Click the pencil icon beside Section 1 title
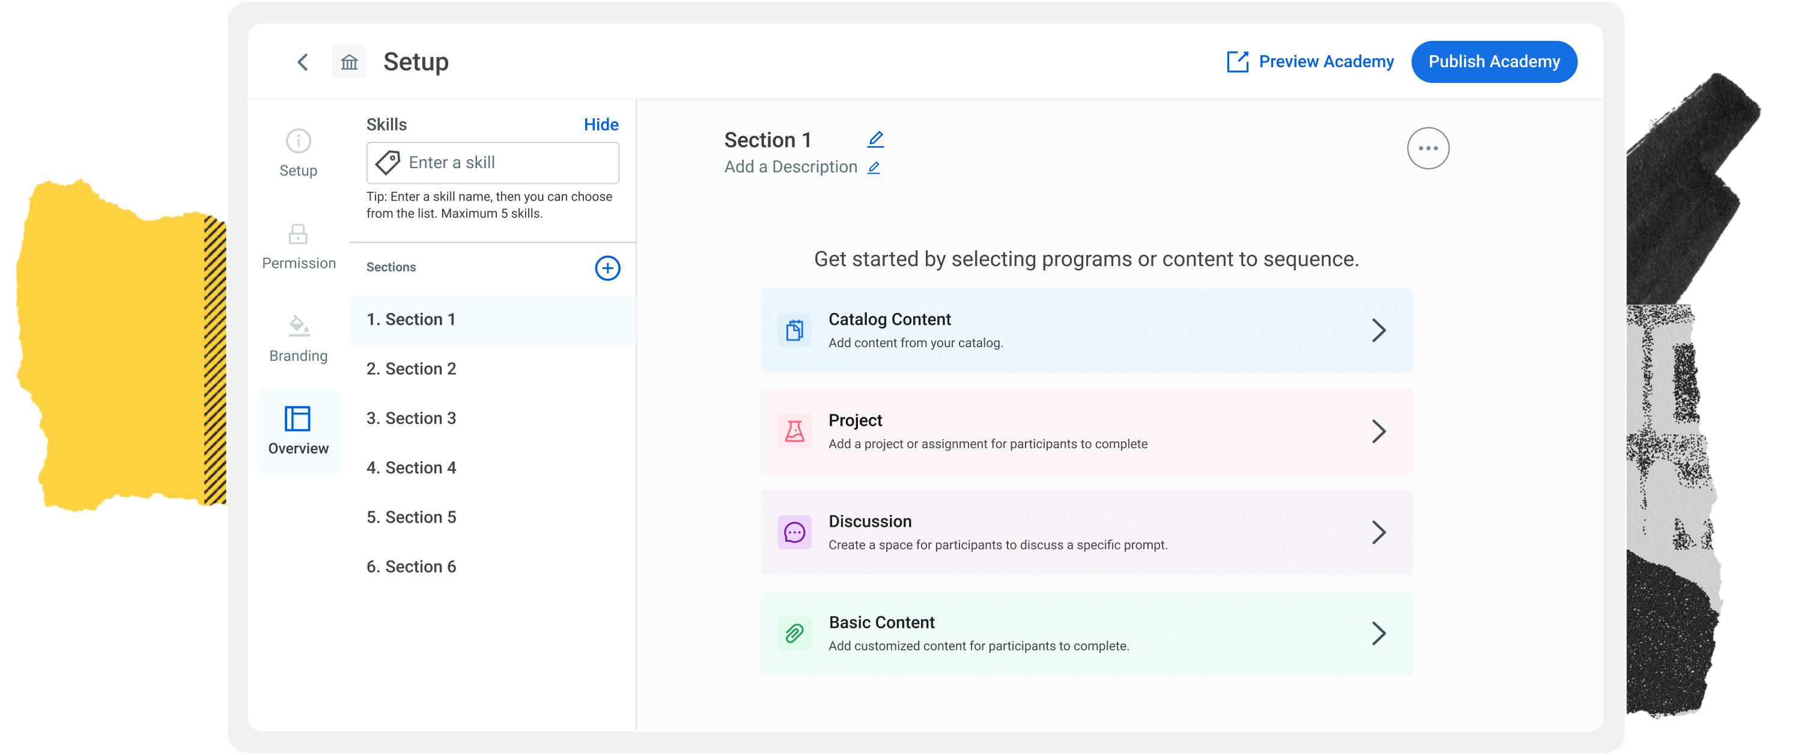Image resolution: width=1812 pixels, height=755 pixels. [x=875, y=139]
